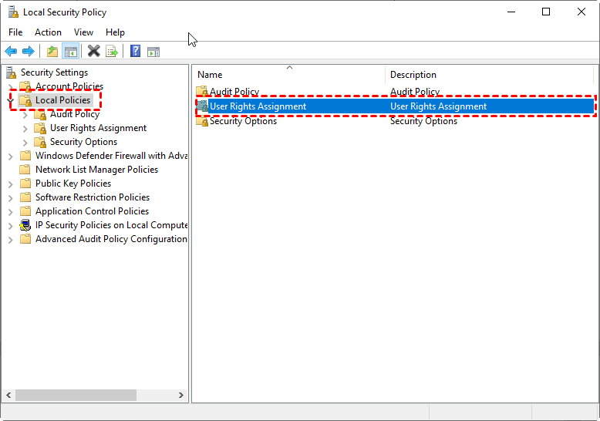Click the Audit Policy description cell
The height and width of the screenshot is (421, 600).
[x=415, y=92]
